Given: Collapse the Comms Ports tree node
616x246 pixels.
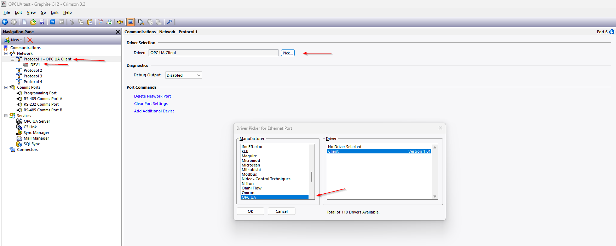Looking at the screenshot, I should coord(6,87).
